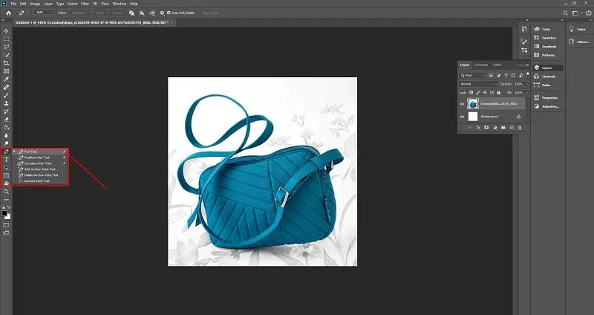Open the Kind filter dropdown
The image size is (594, 315).
pyautogui.click(x=472, y=76)
